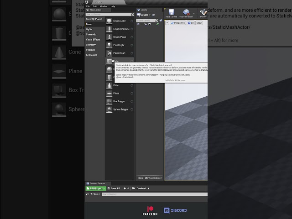The width and height of the screenshot is (292, 219).
Task: Open the Levels dropdown menu
Action: (144, 15)
